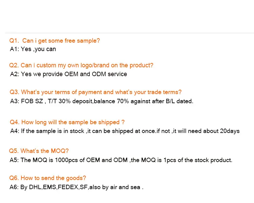
Task: Click the A3 answer line starting with FOB SZ
Action: coord(102,101)
